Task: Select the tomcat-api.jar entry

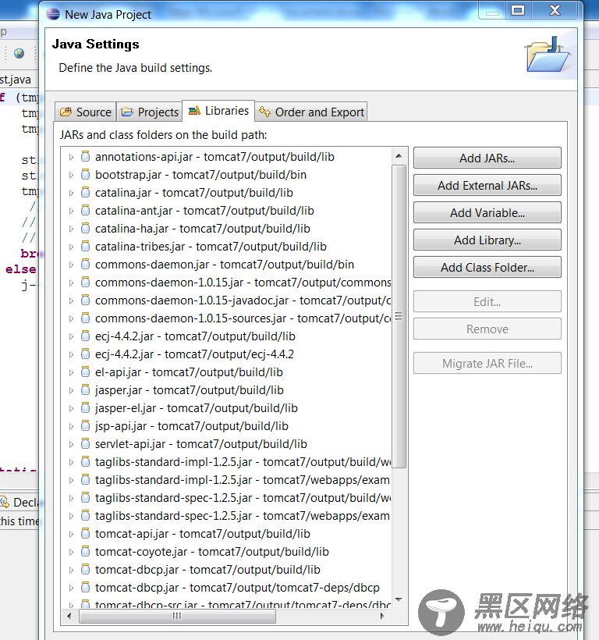Action: pyautogui.click(x=203, y=534)
